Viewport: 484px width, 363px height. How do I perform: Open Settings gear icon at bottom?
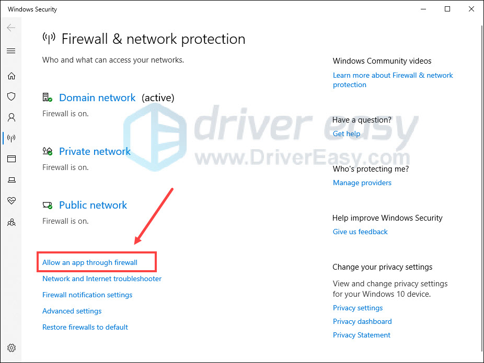[x=11, y=348]
